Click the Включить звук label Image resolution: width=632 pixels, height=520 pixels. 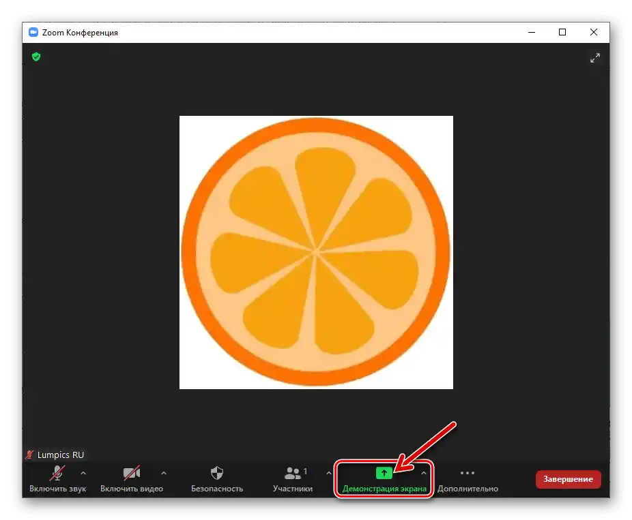point(57,489)
